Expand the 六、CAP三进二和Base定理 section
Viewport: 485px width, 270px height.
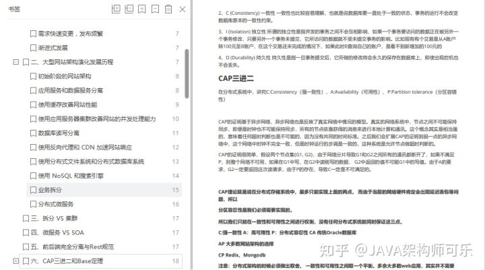point(15,261)
